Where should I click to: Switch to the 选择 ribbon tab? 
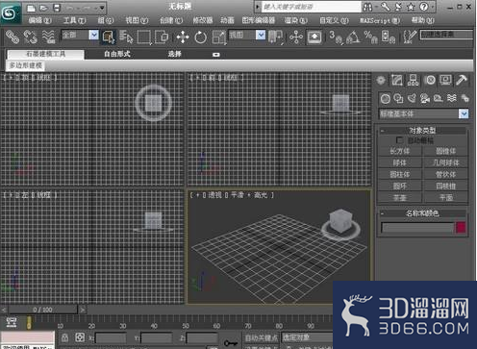coord(175,54)
